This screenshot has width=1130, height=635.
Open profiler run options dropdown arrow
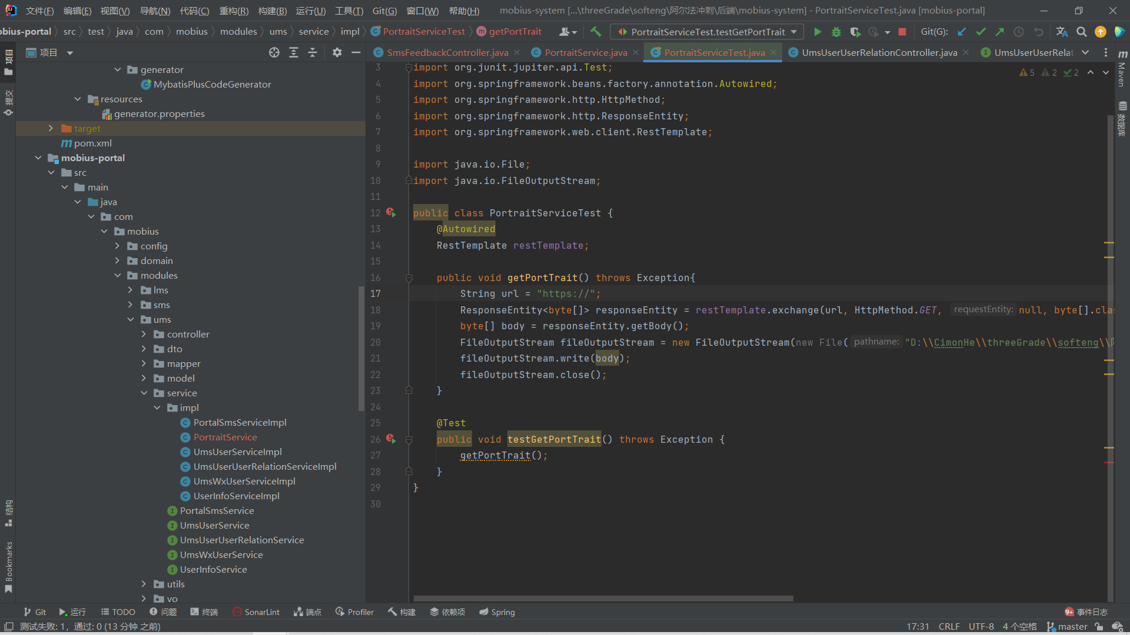(x=888, y=32)
